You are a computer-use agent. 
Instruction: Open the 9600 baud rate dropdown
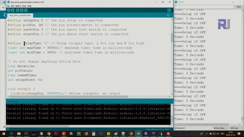(x=236, y=128)
